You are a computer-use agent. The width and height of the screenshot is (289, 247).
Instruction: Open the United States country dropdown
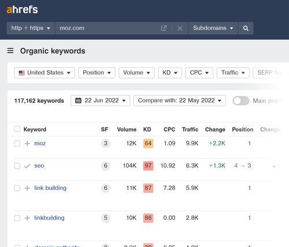(45, 73)
